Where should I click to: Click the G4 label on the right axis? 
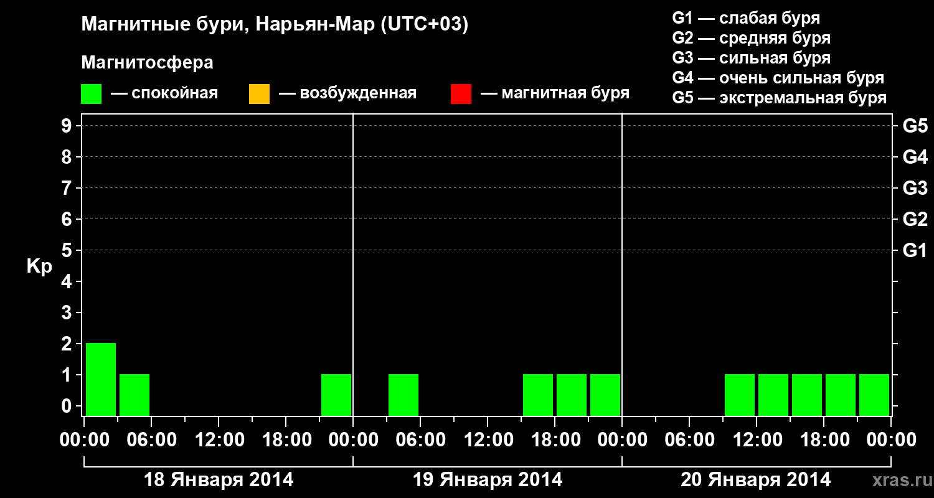coord(915,157)
